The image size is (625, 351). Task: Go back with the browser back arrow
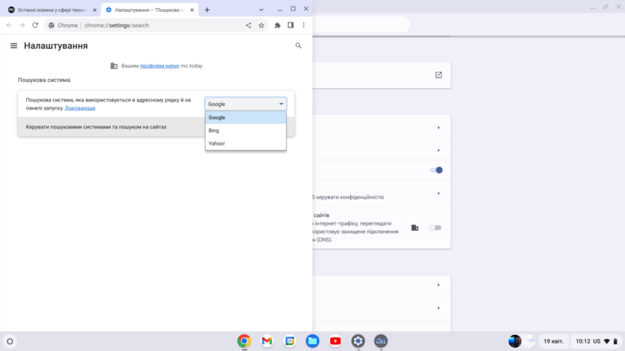pyautogui.click(x=9, y=25)
